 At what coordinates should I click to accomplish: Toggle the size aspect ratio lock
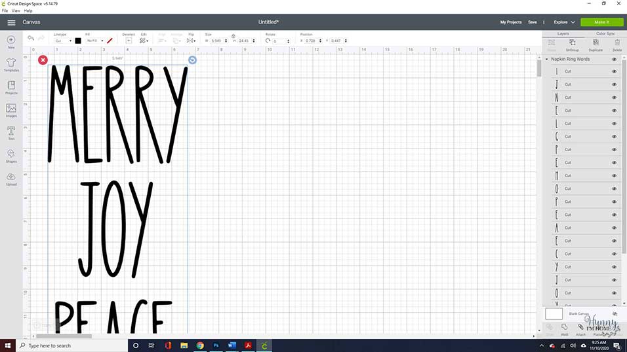click(x=233, y=36)
